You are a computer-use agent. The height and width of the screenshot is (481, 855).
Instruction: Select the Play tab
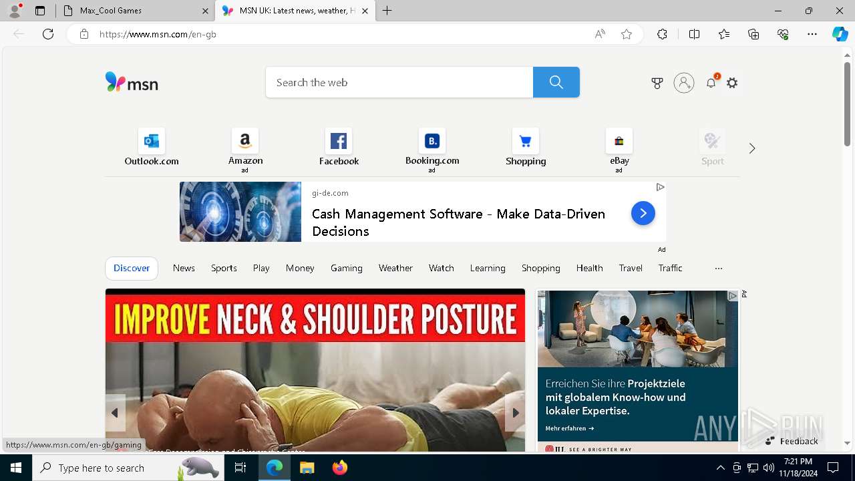tap(261, 268)
